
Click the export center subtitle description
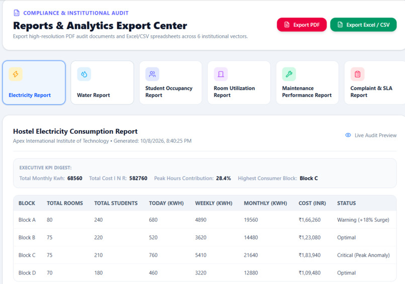click(131, 36)
